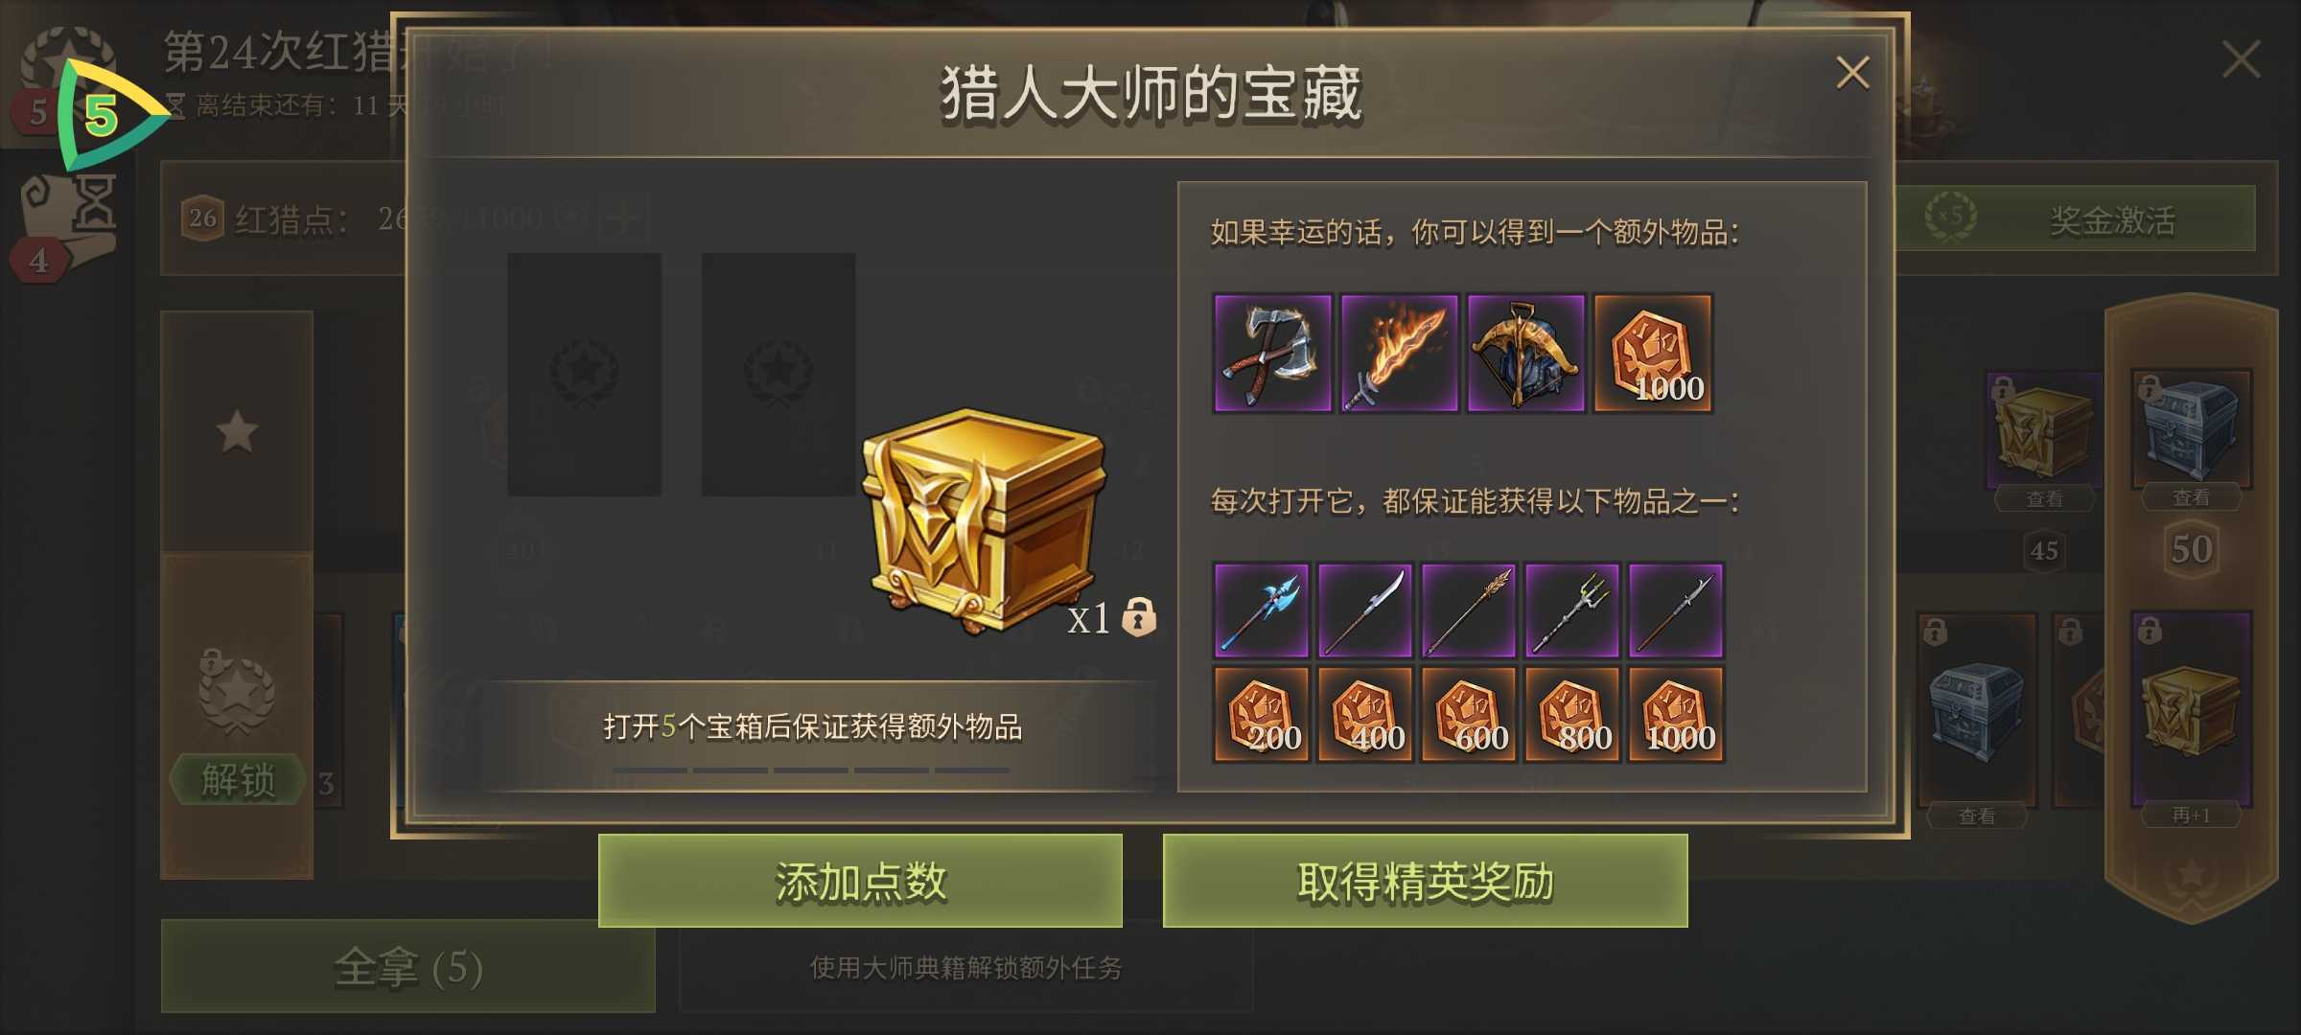Close the 猎人大师的宝藏 dialog
This screenshot has width=2301, height=1035.
(x=1852, y=73)
